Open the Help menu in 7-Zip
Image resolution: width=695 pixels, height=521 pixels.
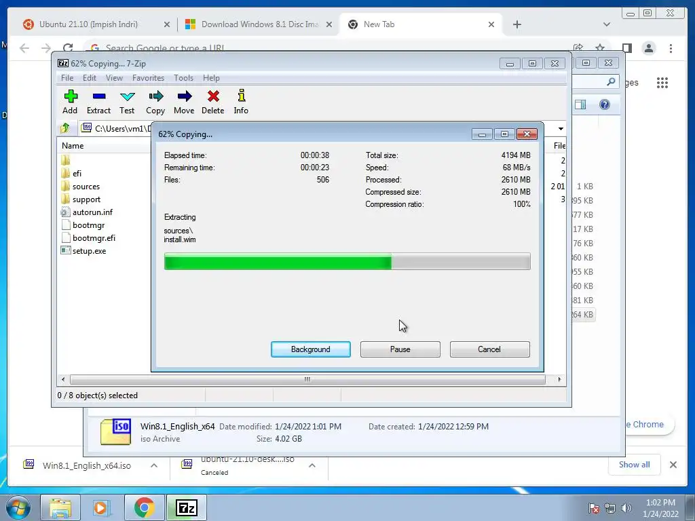[x=212, y=78]
